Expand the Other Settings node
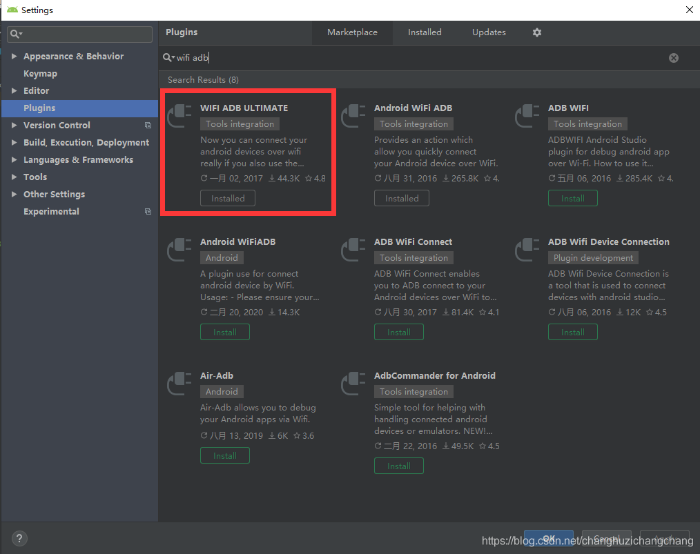 coord(14,194)
